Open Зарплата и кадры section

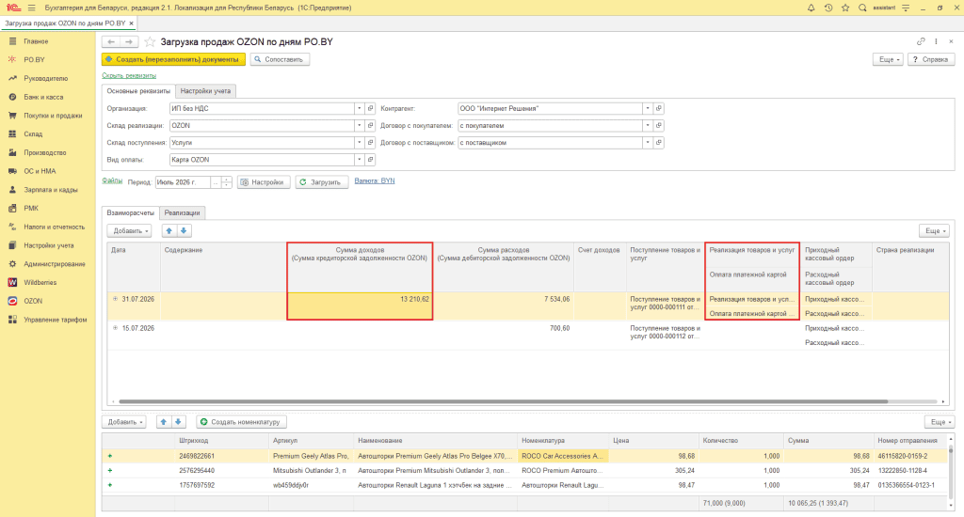tap(51, 190)
